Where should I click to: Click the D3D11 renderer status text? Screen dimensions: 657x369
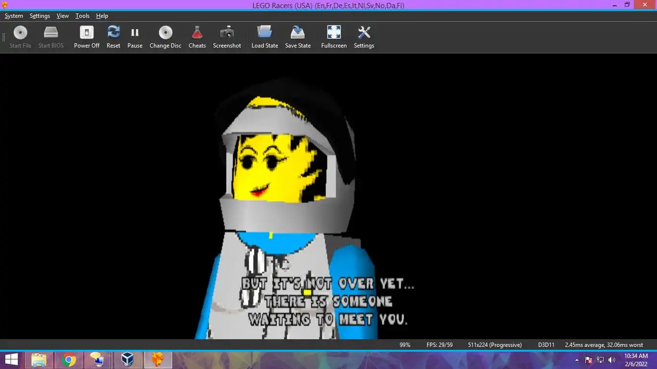click(546, 345)
